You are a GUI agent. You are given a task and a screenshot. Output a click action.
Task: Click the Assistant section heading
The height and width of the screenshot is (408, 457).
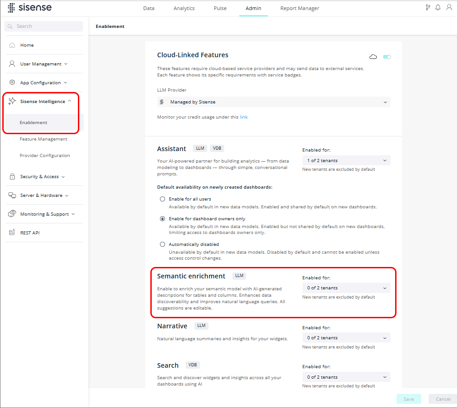coord(171,149)
